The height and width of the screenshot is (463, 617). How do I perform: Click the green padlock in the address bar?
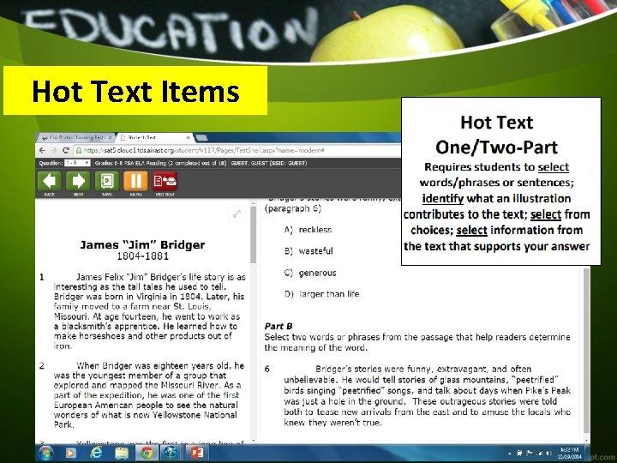[x=78, y=150]
